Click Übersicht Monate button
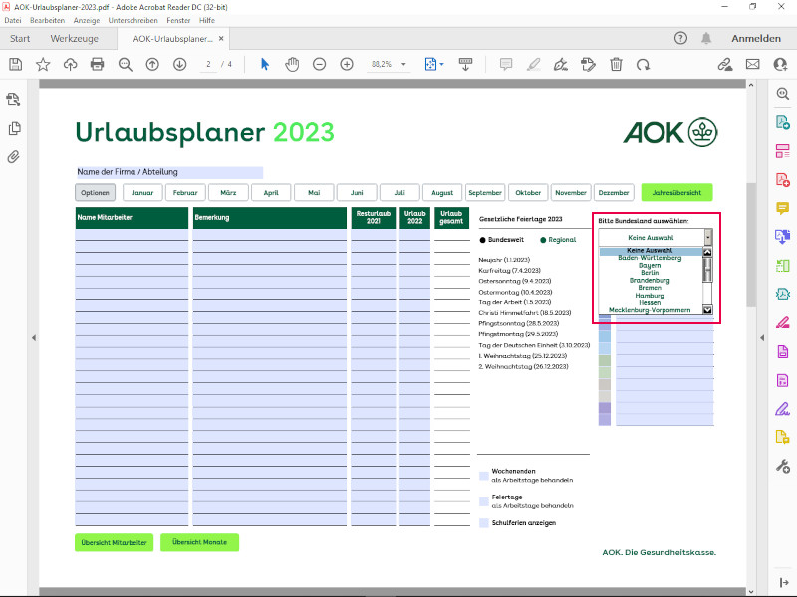The width and height of the screenshot is (797, 597). point(199,542)
